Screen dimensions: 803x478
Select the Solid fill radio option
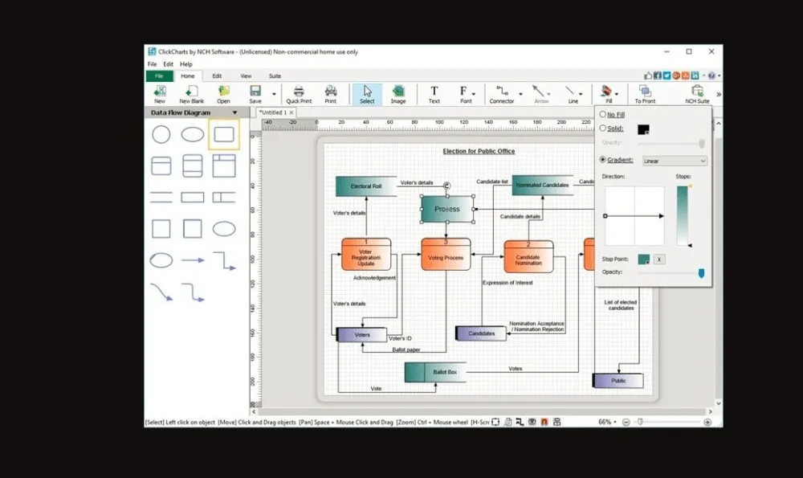click(x=603, y=128)
